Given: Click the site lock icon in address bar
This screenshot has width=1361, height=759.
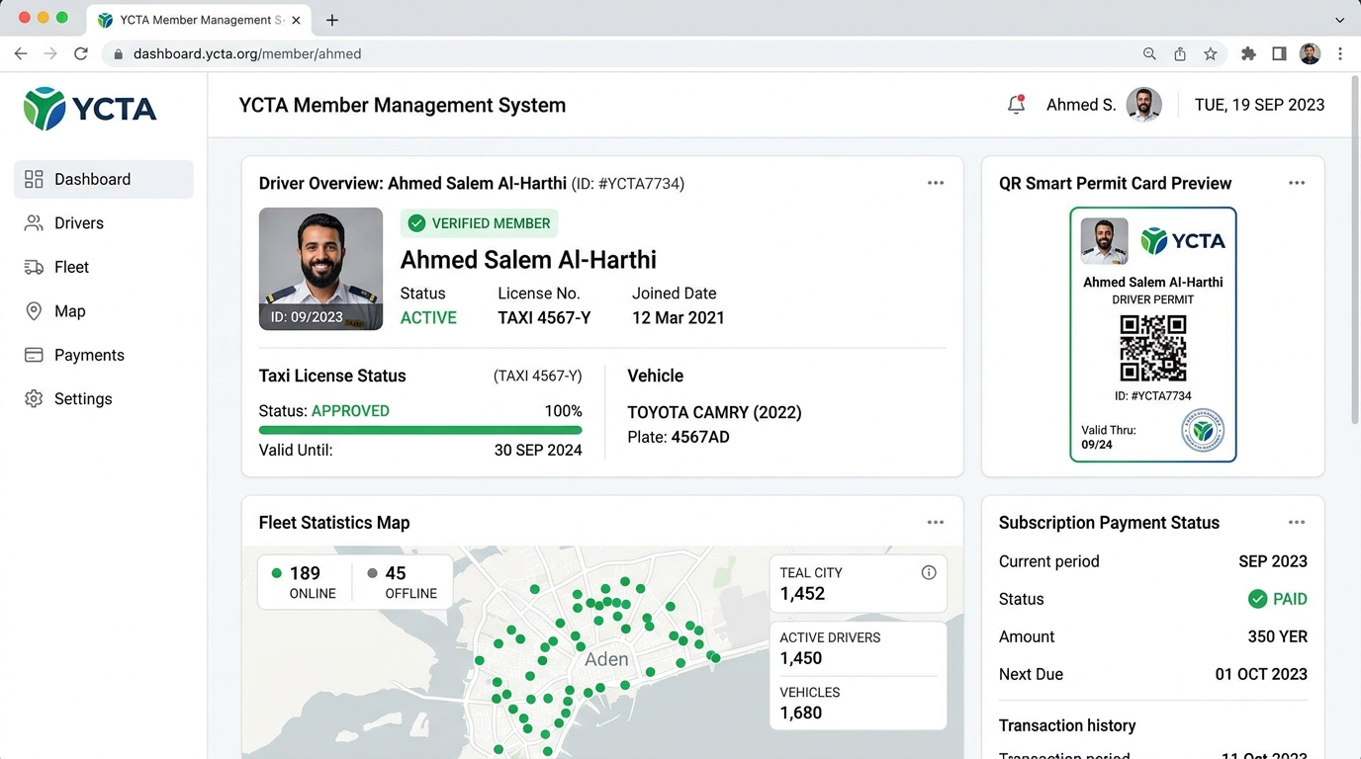Looking at the screenshot, I should [119, 54].
